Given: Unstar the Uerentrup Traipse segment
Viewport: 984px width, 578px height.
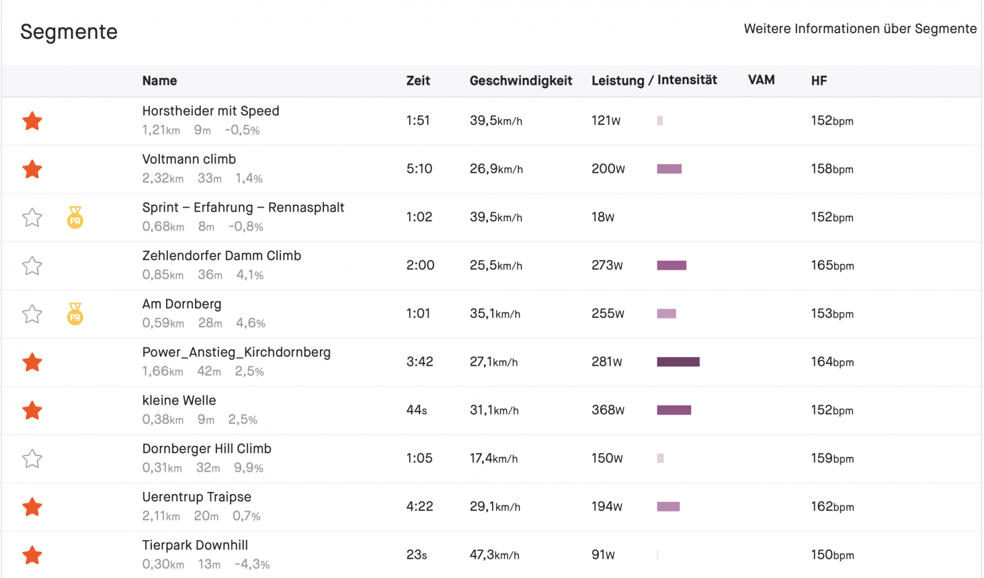Looking at the screenshot, I should [x=32, y=507].
